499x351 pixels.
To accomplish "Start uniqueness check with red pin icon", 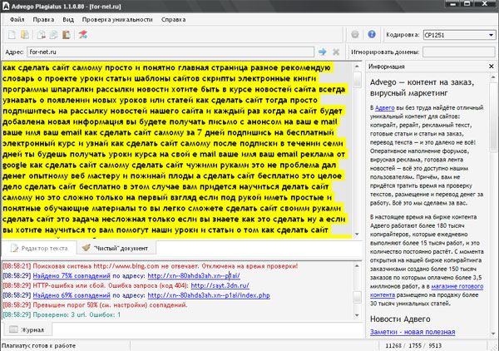I will (82, 35).
